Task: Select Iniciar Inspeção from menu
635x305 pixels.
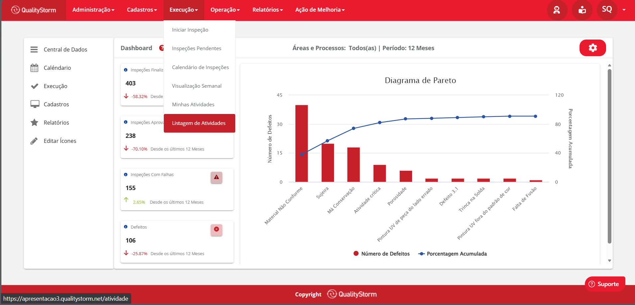Action: (199, 30)
